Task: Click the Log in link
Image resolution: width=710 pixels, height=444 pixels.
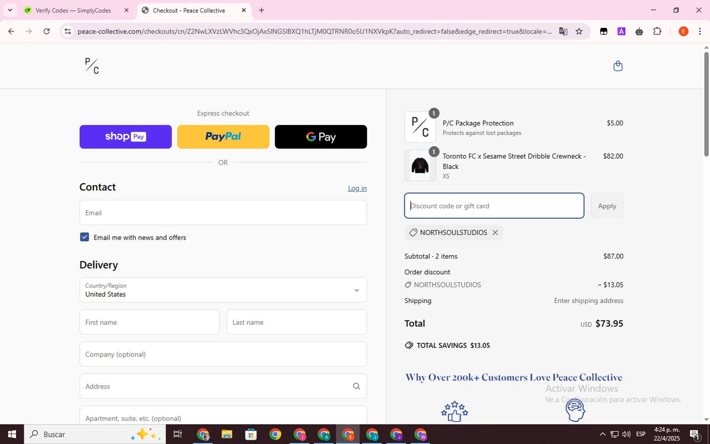Action: tap(357, 188)
